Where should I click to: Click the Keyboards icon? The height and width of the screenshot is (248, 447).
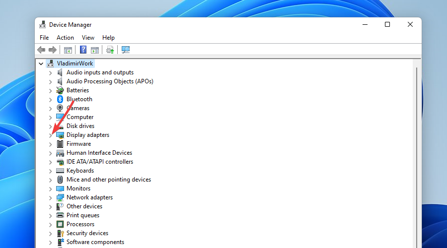point(60,171)
